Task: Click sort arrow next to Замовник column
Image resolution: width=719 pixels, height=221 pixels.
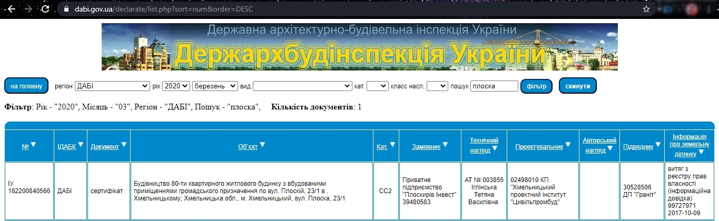Action: (x=445, y=145)
